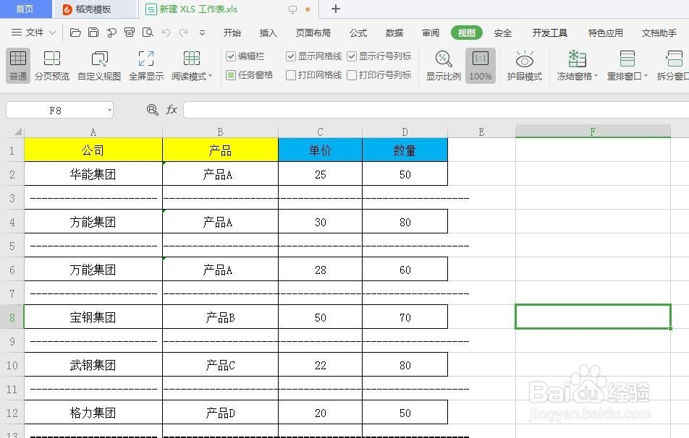Open Page Break Preview (分页预览)

[52, 65]
